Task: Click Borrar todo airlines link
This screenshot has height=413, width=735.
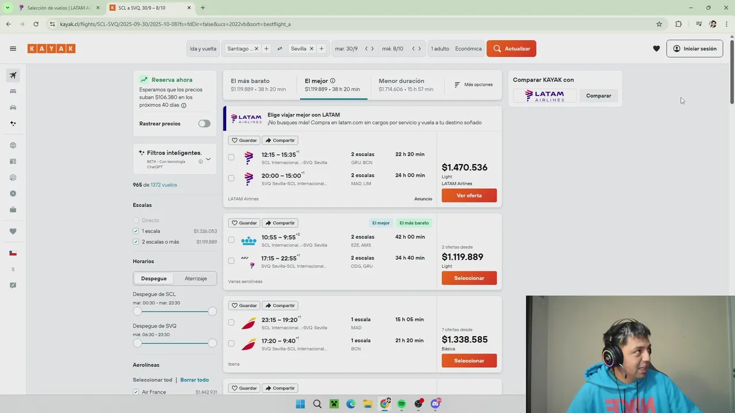Action: 195,380
